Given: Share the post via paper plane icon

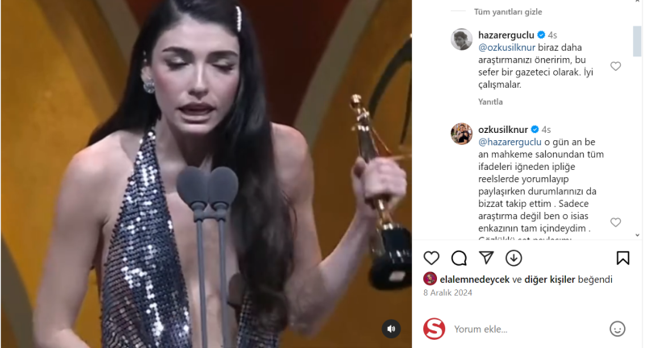Looking at the screenshot, I should click(486, 258).
